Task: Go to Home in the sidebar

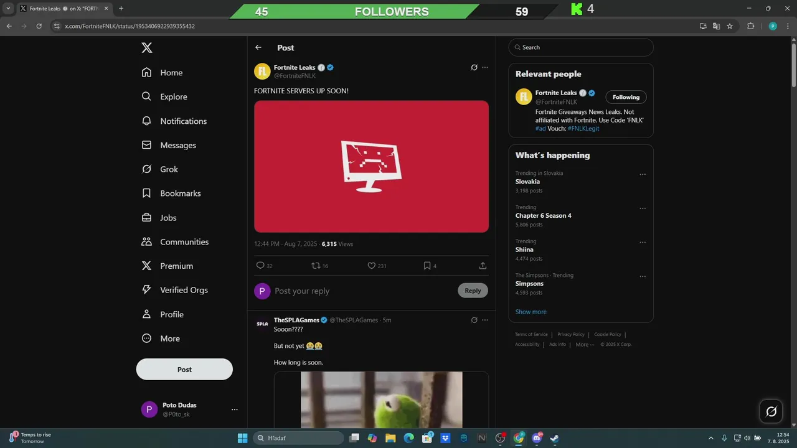Action: [x=162, y=72]
